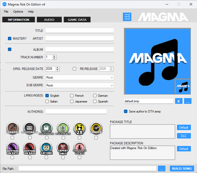This screenshot has width=197, height=173.
Task: Tick the checkbox under Convert
Action: [96, 138]
